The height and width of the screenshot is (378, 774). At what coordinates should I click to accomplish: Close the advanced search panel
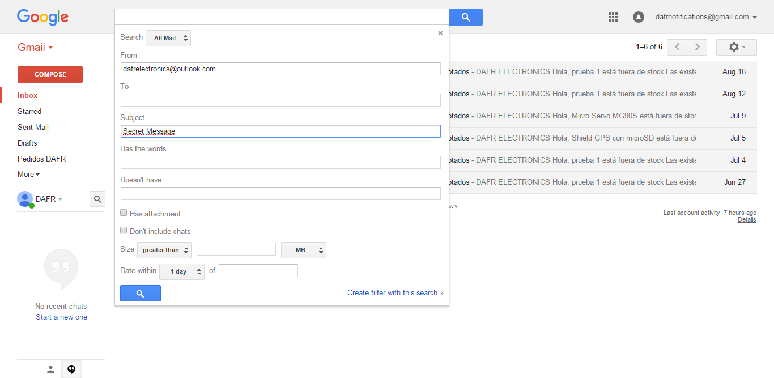[x=440, y=33]
